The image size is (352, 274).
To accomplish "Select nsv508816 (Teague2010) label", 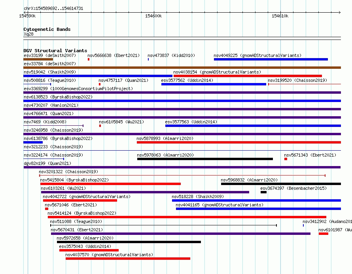I will [50, 80].
